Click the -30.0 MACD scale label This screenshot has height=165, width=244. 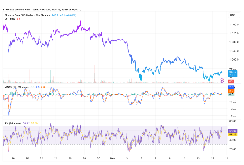233,115
